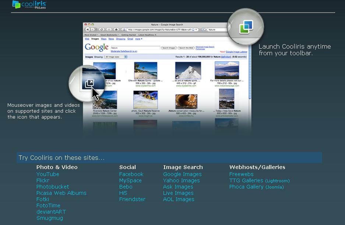Switch to the Google News tab
Screen dimensions: 345x225
tap(111, 39)
